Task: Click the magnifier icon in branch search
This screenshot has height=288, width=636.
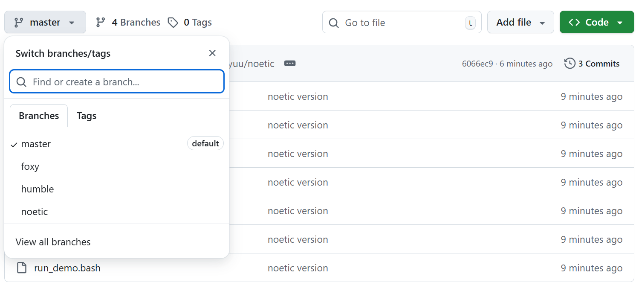Action: [21, 81]
